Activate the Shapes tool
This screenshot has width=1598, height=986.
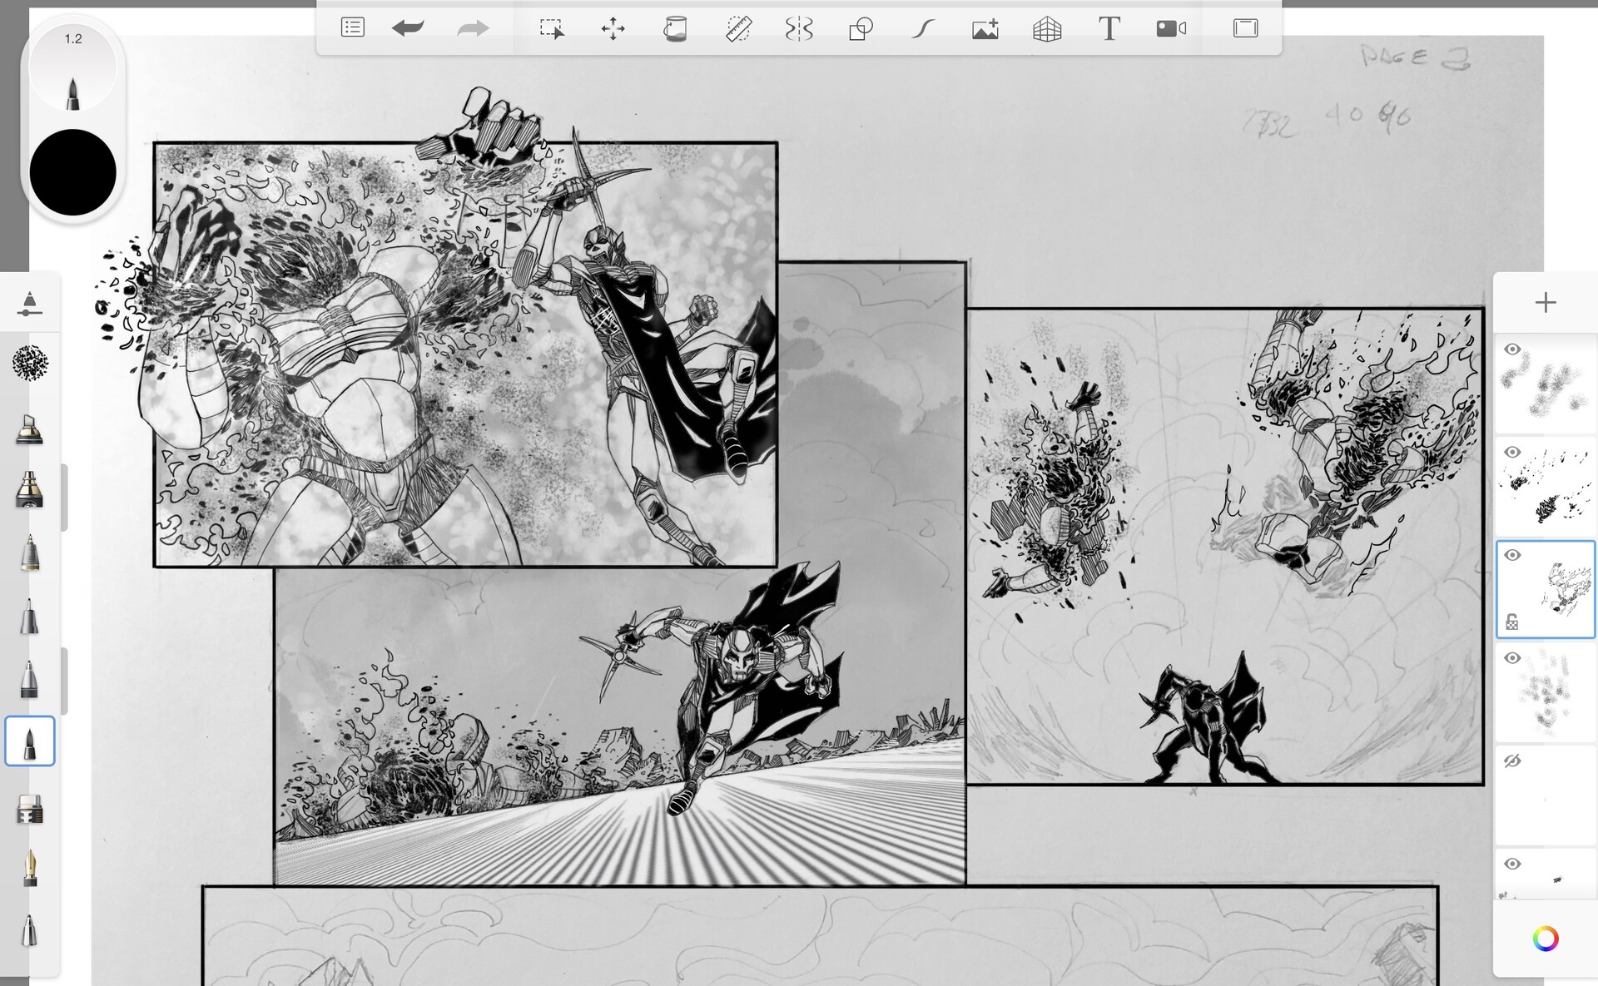[861, 27]
